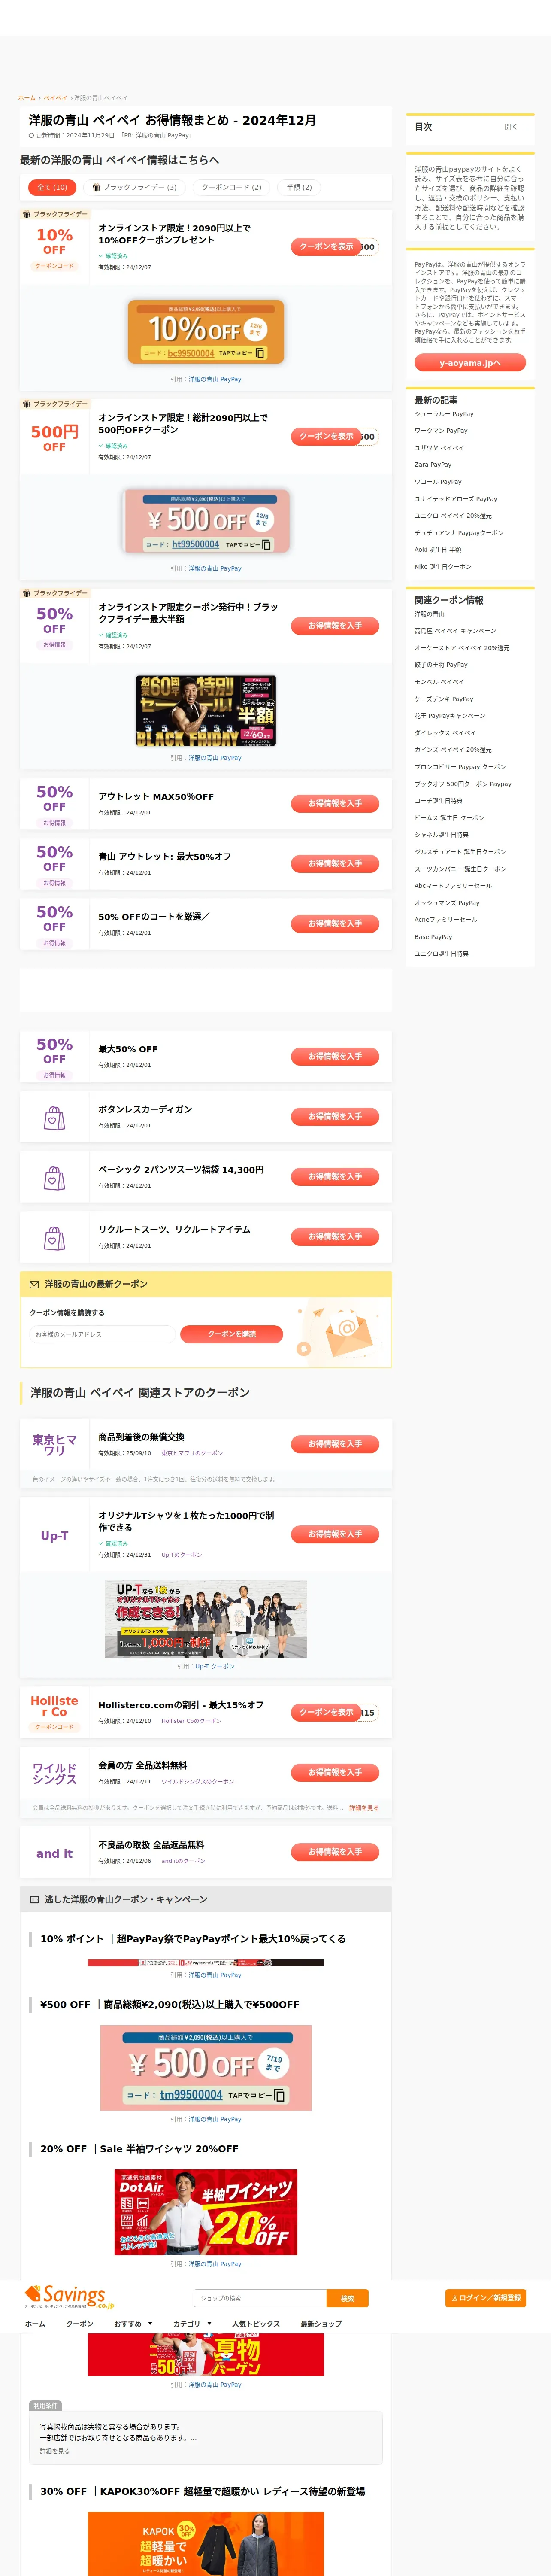
Task: Expand the 目次 table of contents
Action: pos(511,127)
